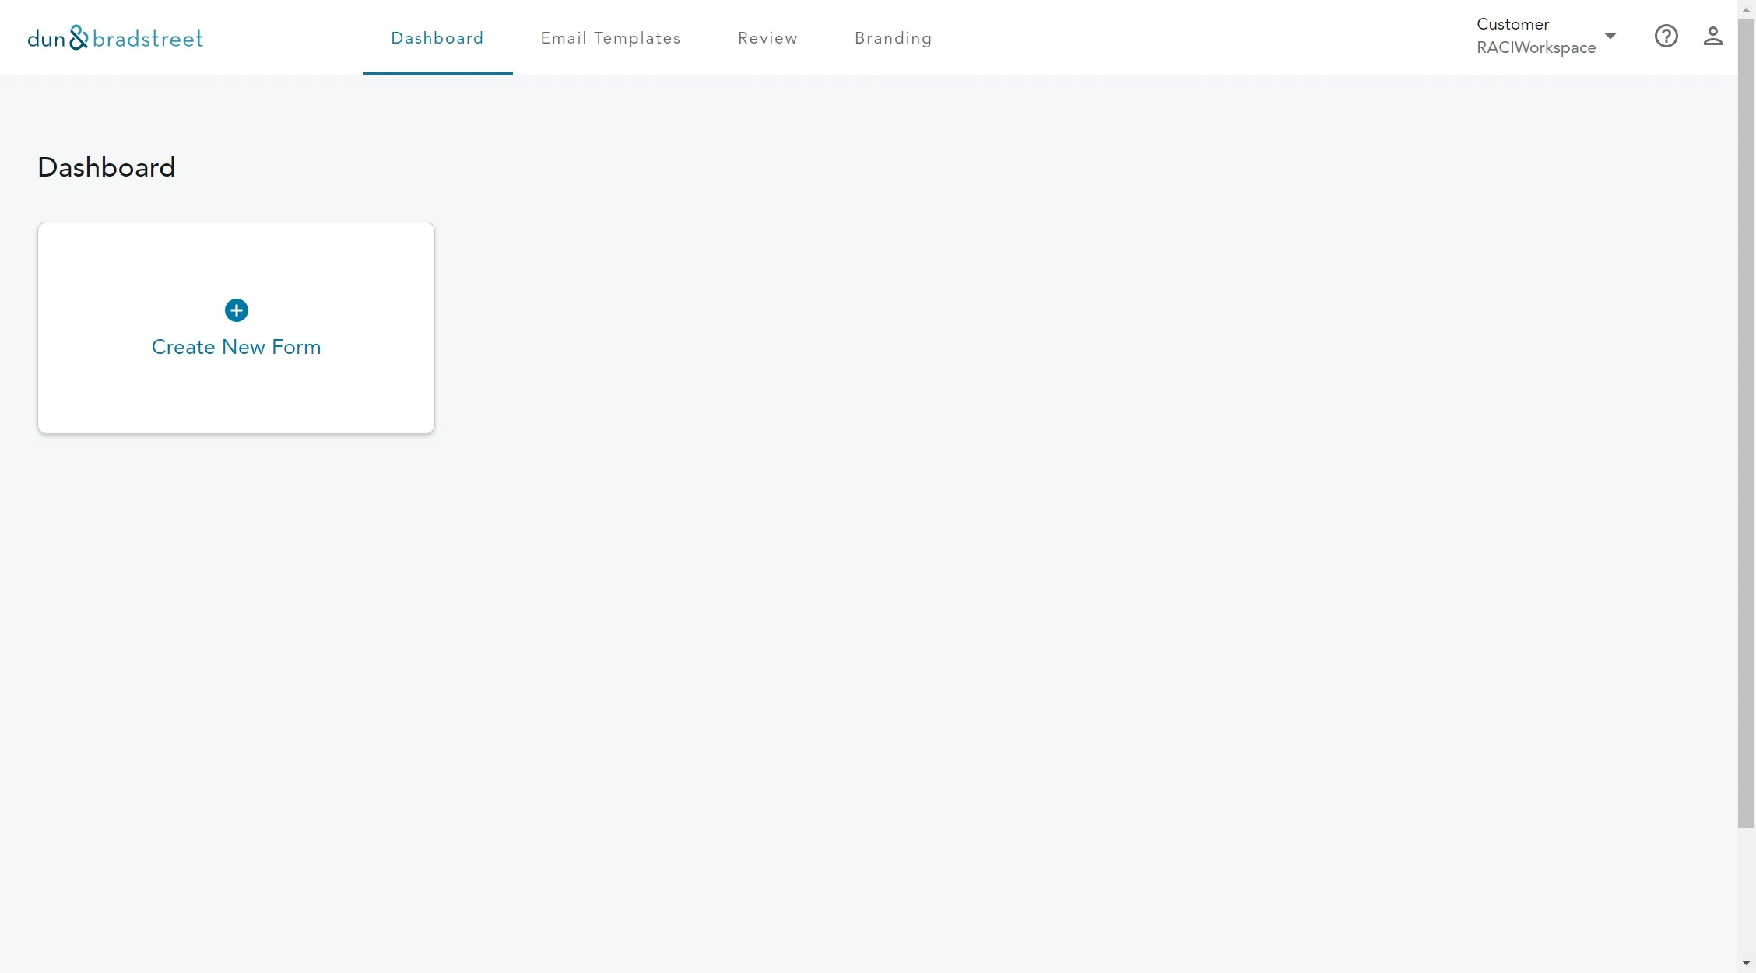The width and height of the screenshot is (1756, 973).
Task: Go to the Review tab
Action: pos(767,38)
